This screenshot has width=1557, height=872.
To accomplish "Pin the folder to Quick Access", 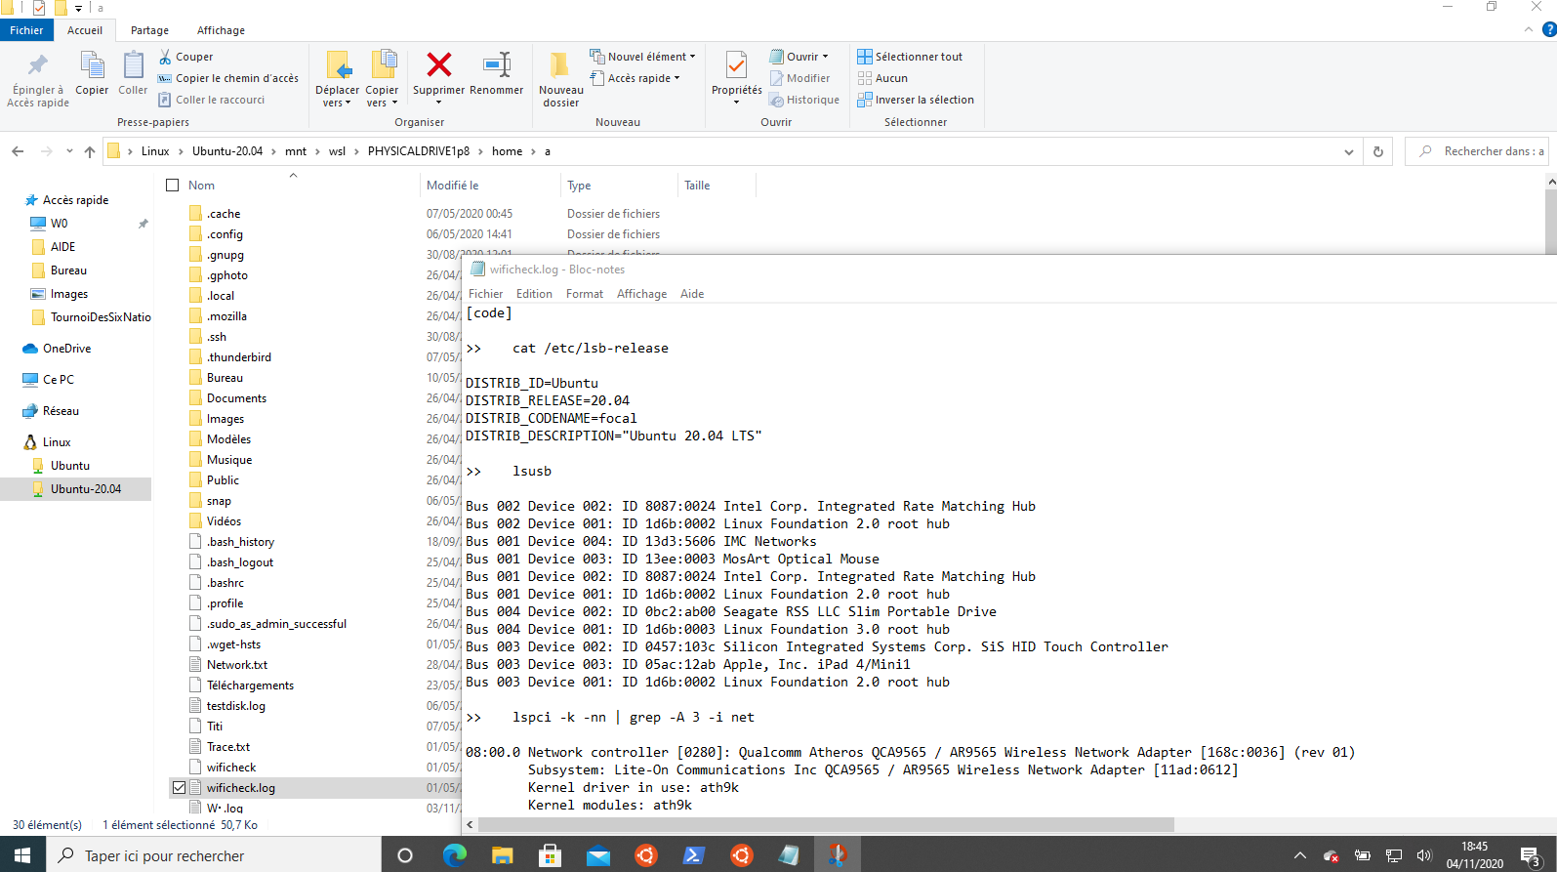I will click(38, 80).
